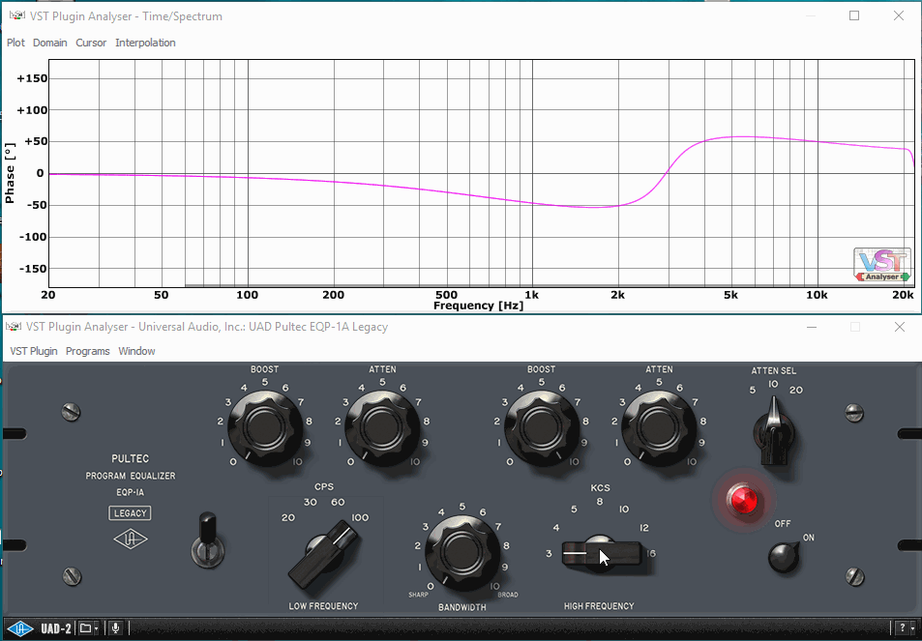
Task: Click the Frequency [Hz] axis label
Action: 478,306
